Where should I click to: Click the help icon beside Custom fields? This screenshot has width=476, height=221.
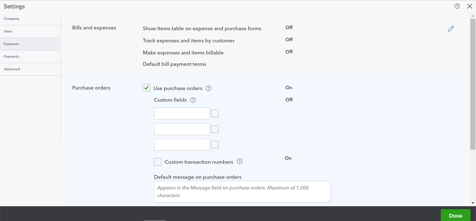[193, 100]
